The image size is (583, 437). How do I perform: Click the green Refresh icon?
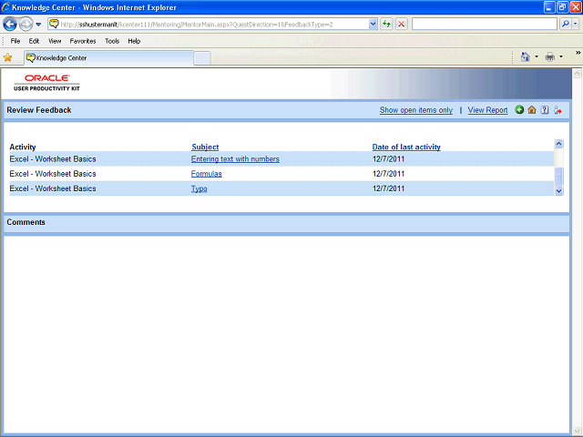tap(386, 25)
